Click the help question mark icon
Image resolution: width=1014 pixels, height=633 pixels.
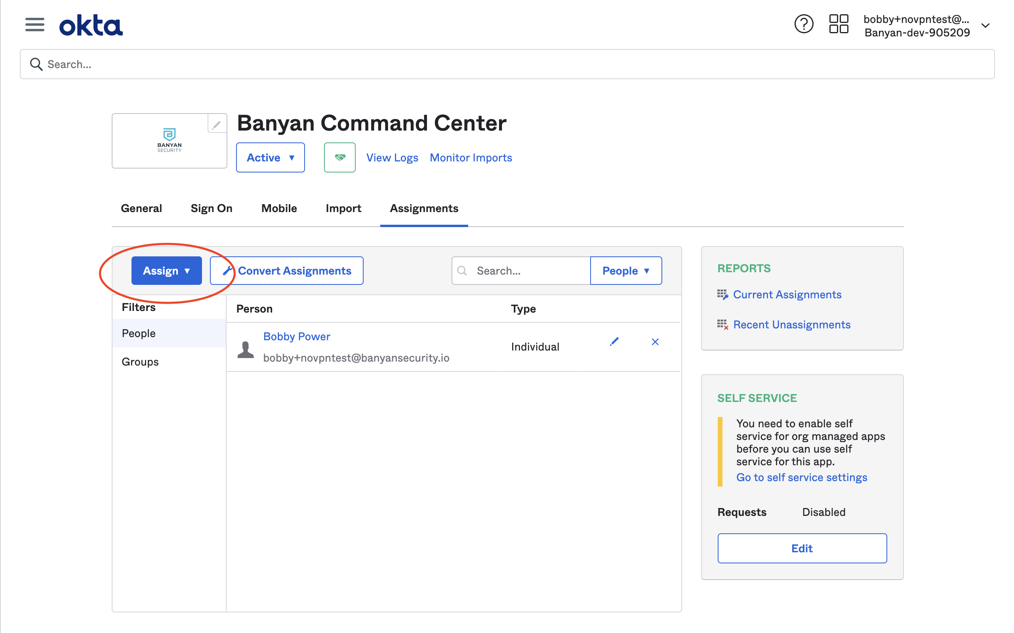pyautogui.click(x=803, y=24)
